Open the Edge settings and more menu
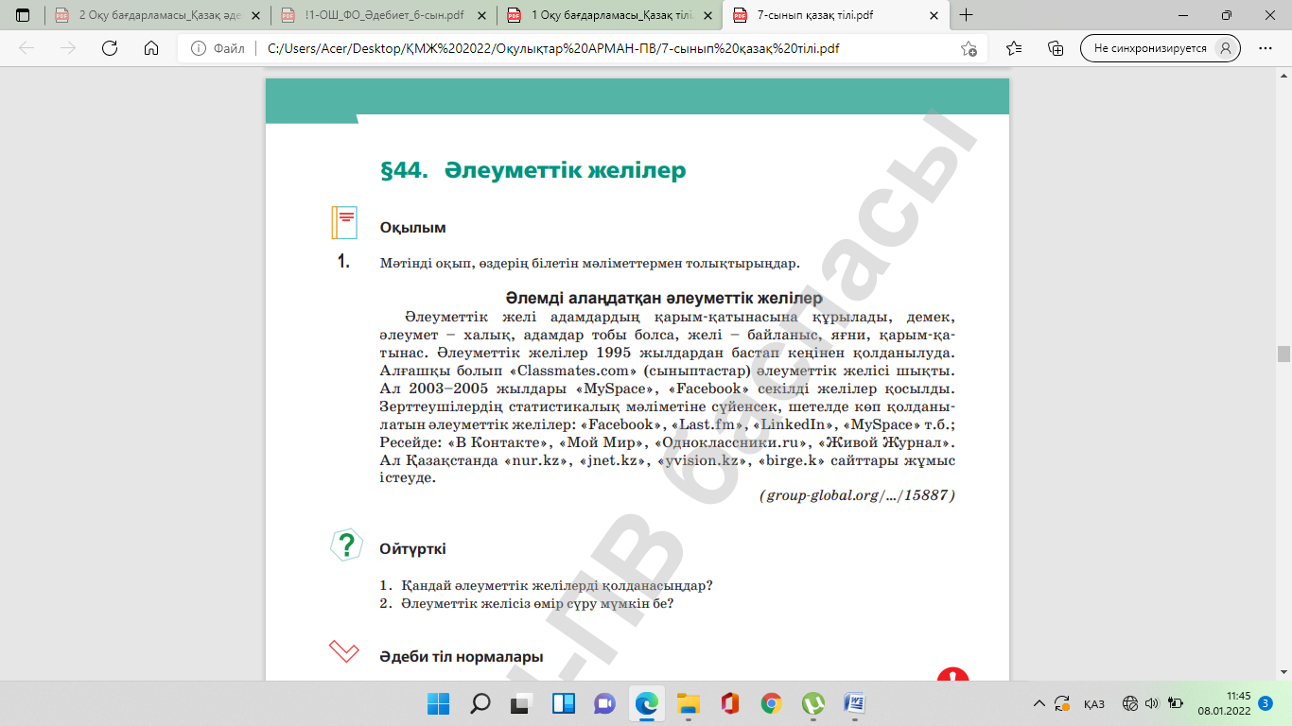1292x726 pixels. click(x=1266, y=48)
